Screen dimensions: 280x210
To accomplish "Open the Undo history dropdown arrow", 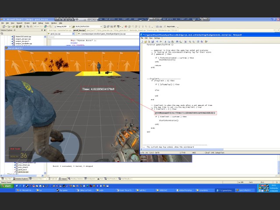I will coord(38,27).
